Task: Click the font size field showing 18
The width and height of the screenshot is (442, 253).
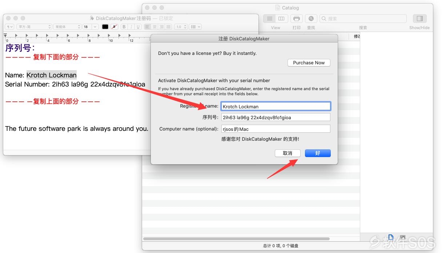Action: coord(87,27)
